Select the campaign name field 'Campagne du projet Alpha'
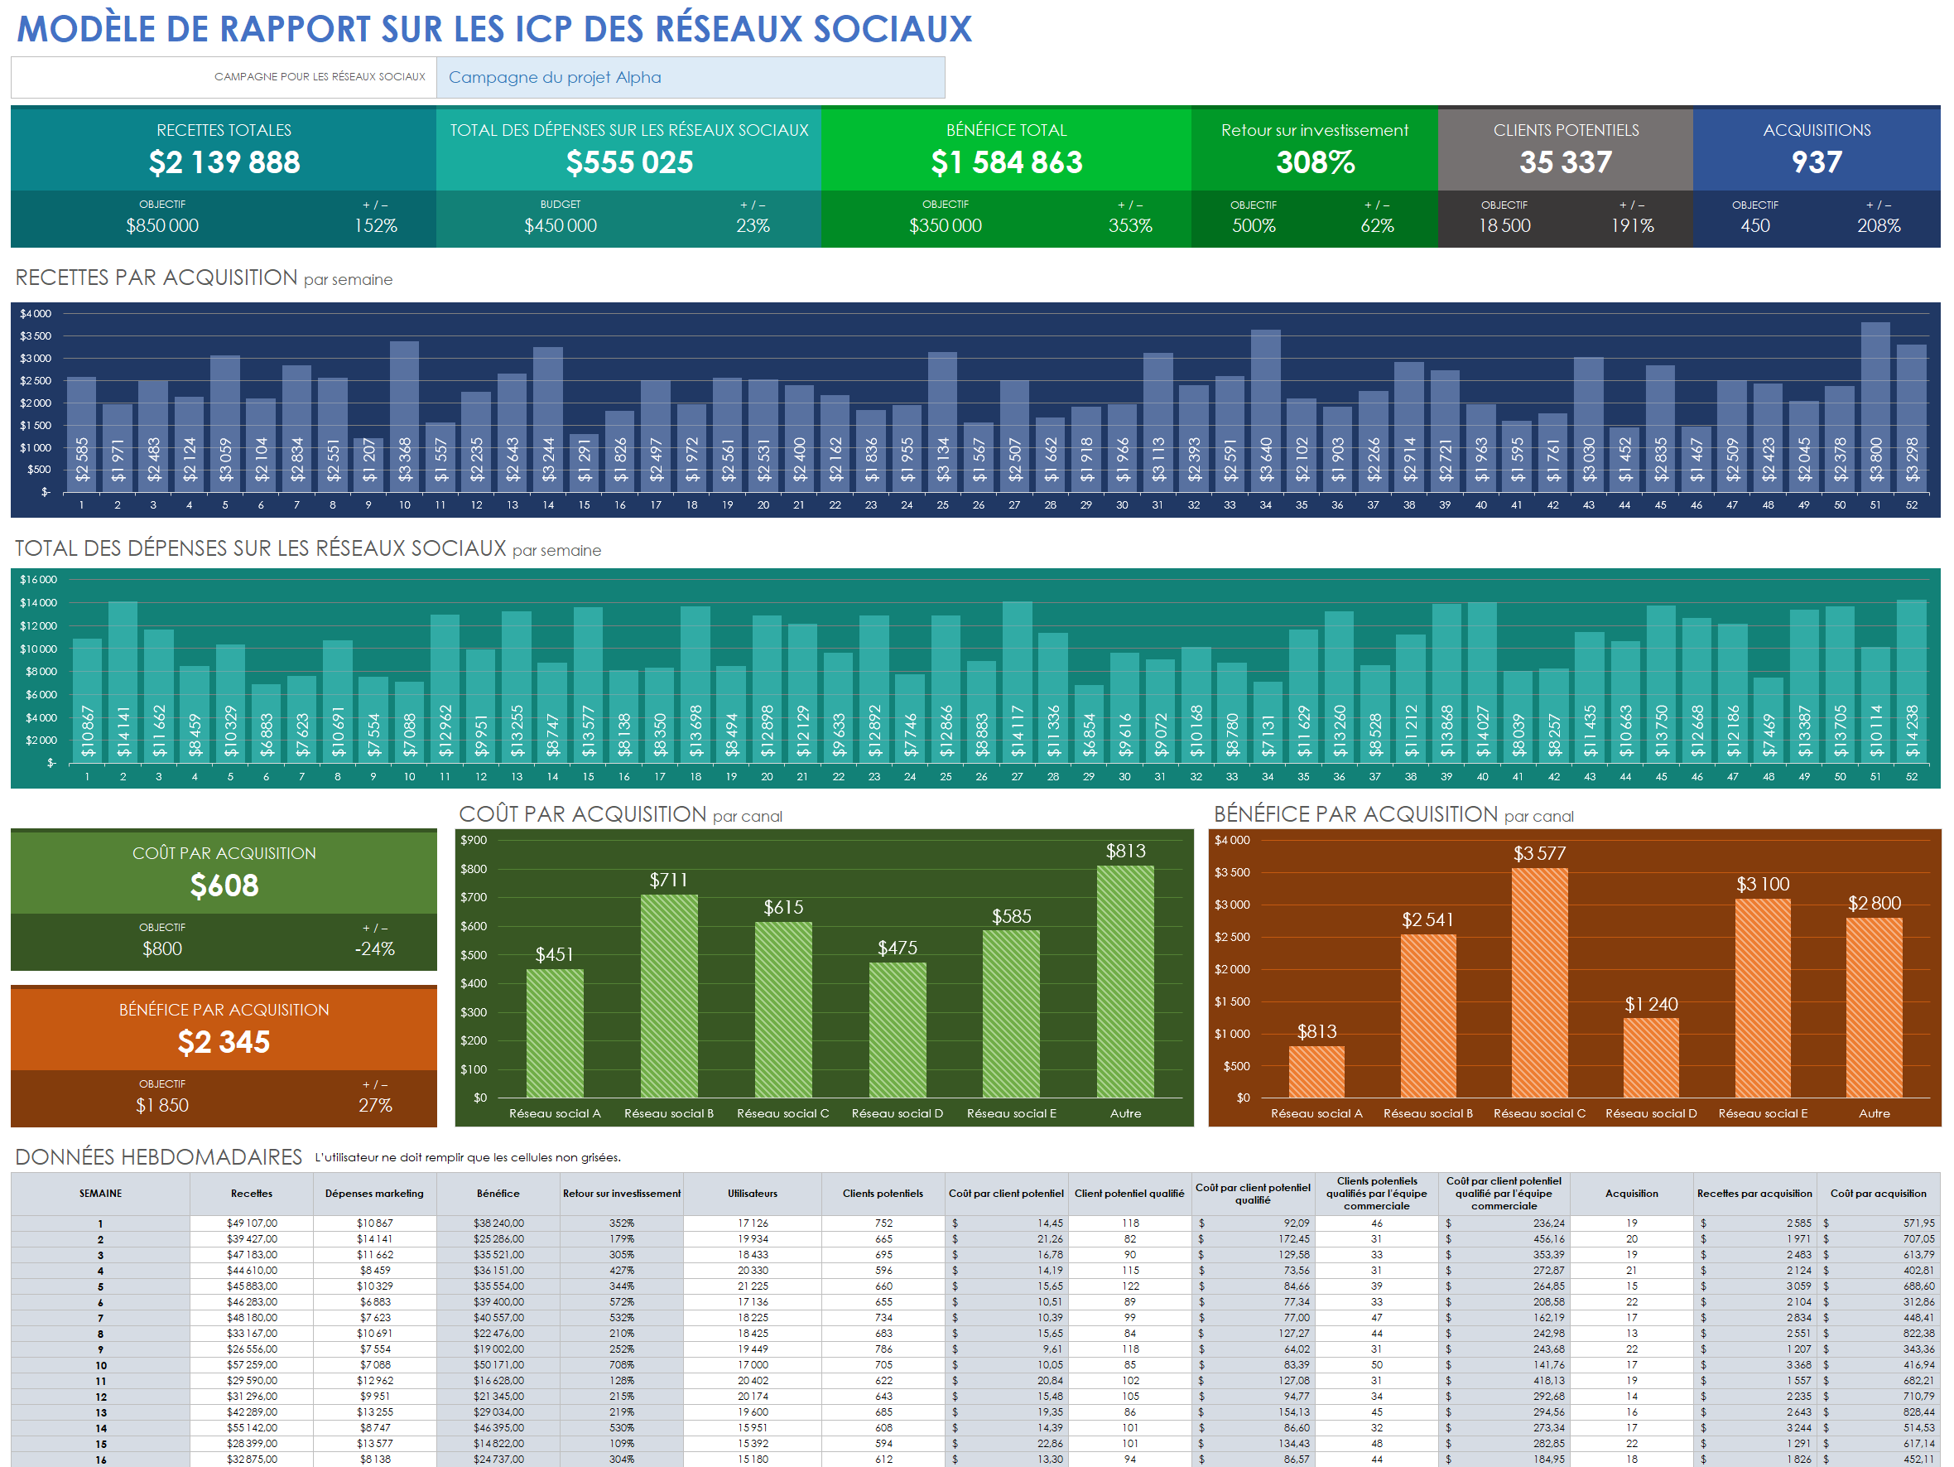1954x1467 pixels. (690, 78)
